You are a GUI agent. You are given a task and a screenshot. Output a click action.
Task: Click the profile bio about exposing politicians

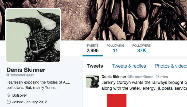click(38, 85)
